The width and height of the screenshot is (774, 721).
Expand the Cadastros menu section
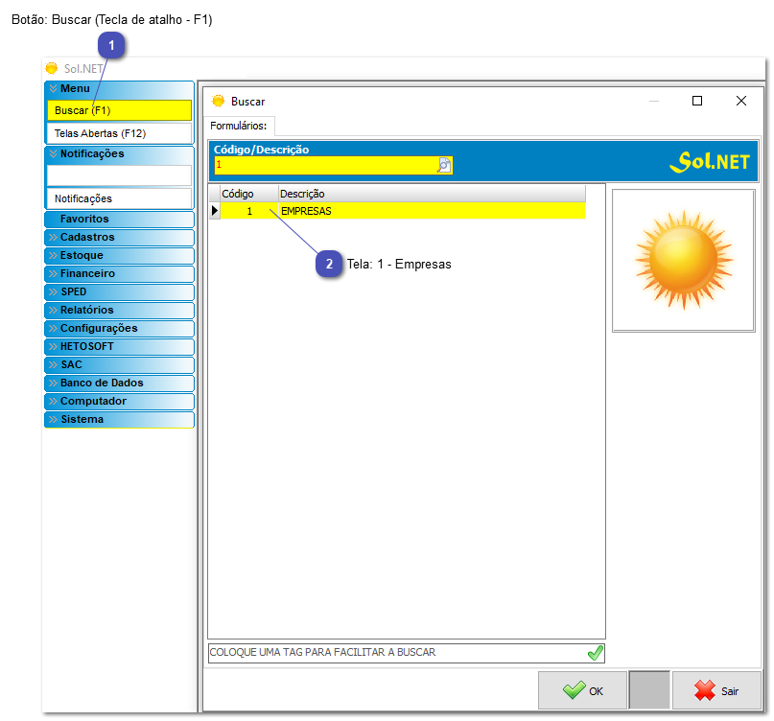coord(119,237)
